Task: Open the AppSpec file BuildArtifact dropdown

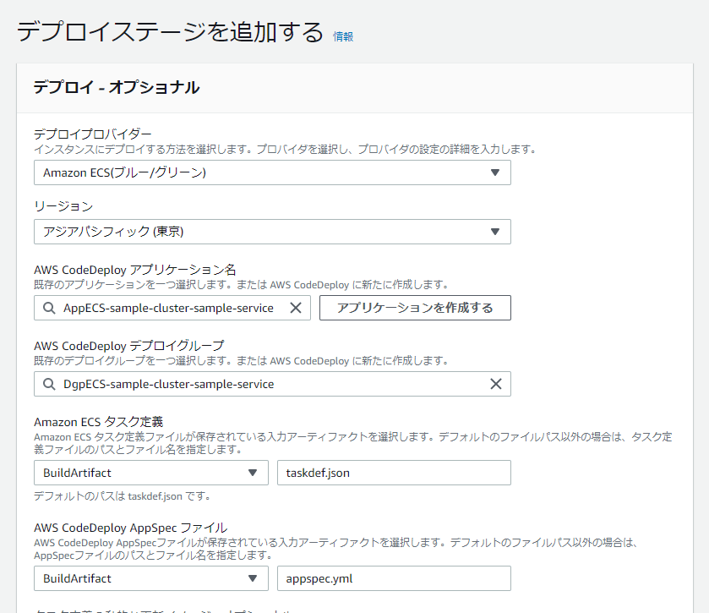Action: [151, 578]
